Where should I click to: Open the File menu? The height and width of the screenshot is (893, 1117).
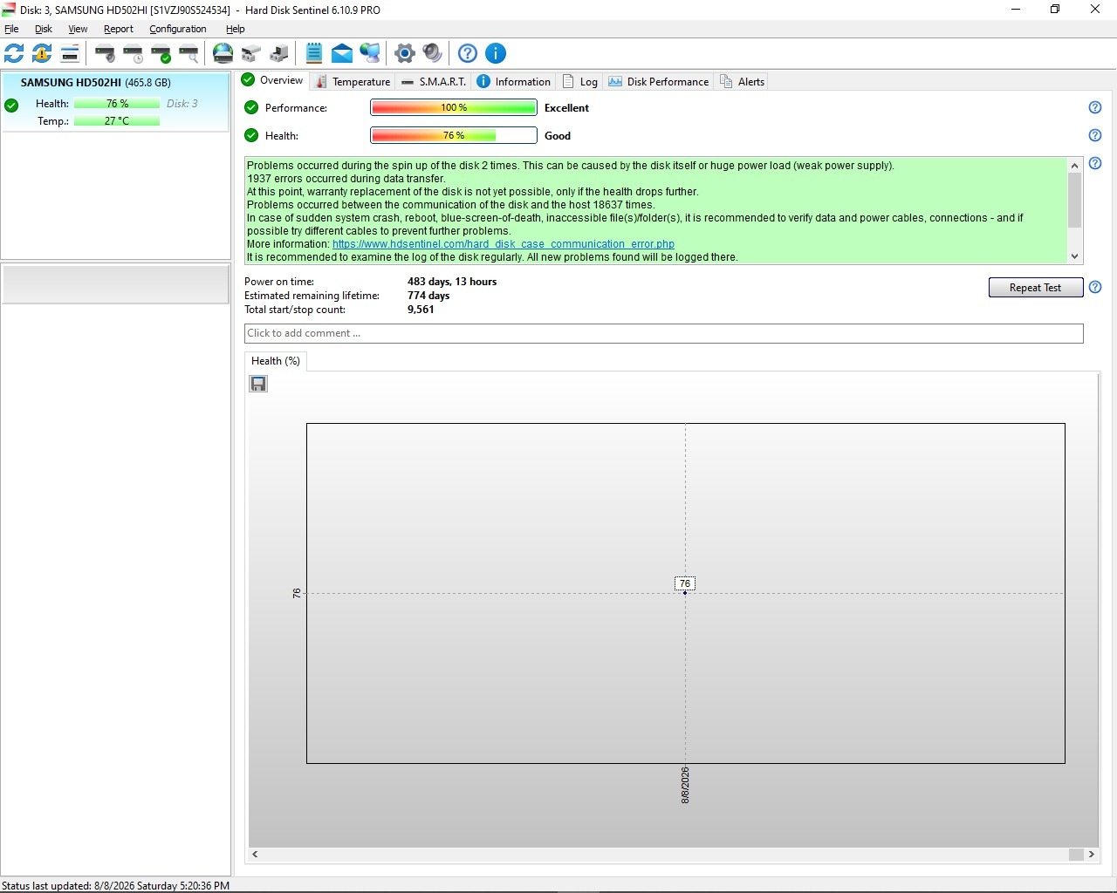point(11,29)
